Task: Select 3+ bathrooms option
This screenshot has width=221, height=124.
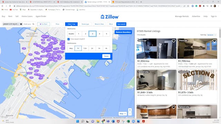Action: click(99, 48)
